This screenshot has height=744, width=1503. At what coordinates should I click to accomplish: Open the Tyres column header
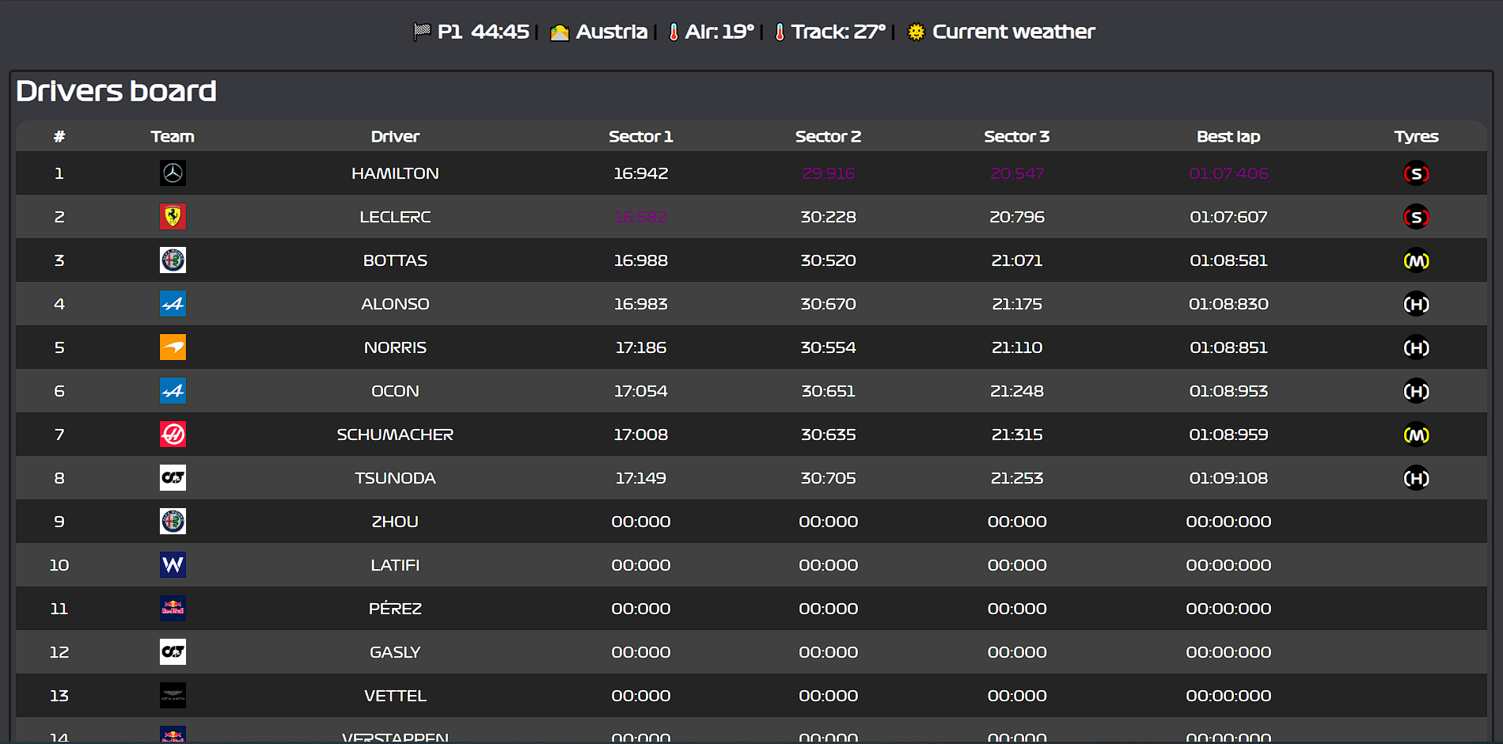pyautogui.click(x=1416, y=135)
